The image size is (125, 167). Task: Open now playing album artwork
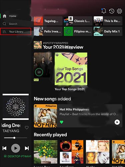coord(16,107)
